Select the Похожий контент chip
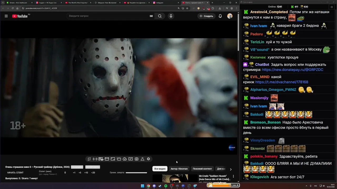 pos(202,169)
